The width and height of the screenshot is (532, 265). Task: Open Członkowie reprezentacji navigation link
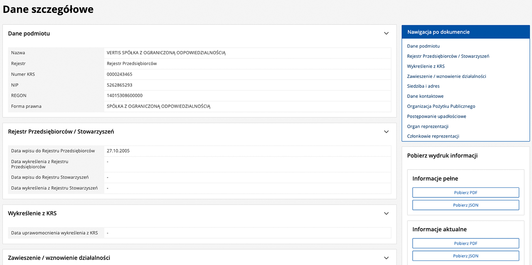coord(433,136)
